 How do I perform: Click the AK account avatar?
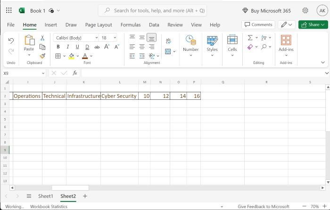tap(322, 10)
